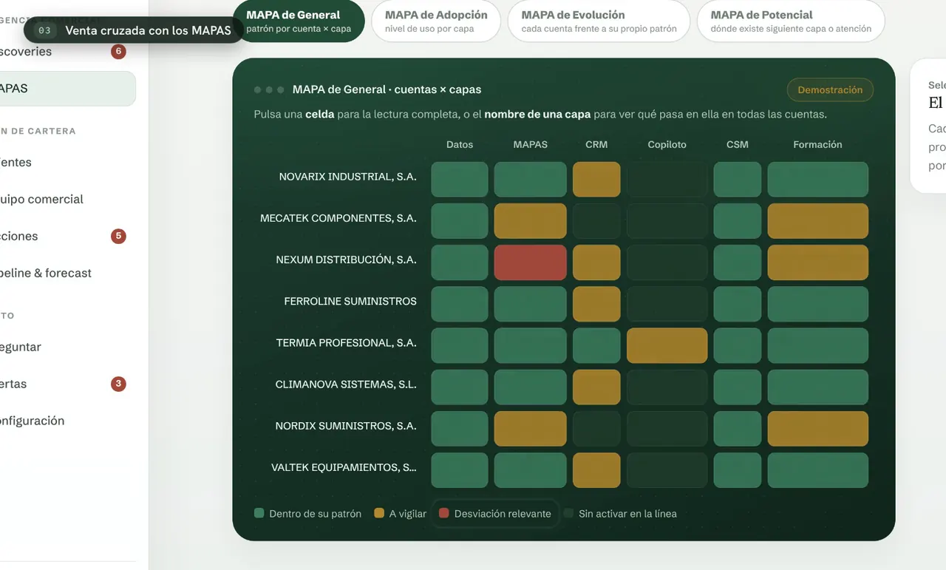This screenshot has height=570, width=946.
Task: Click the red badge 6 beside Discoveries
Action: coord(118,52)
